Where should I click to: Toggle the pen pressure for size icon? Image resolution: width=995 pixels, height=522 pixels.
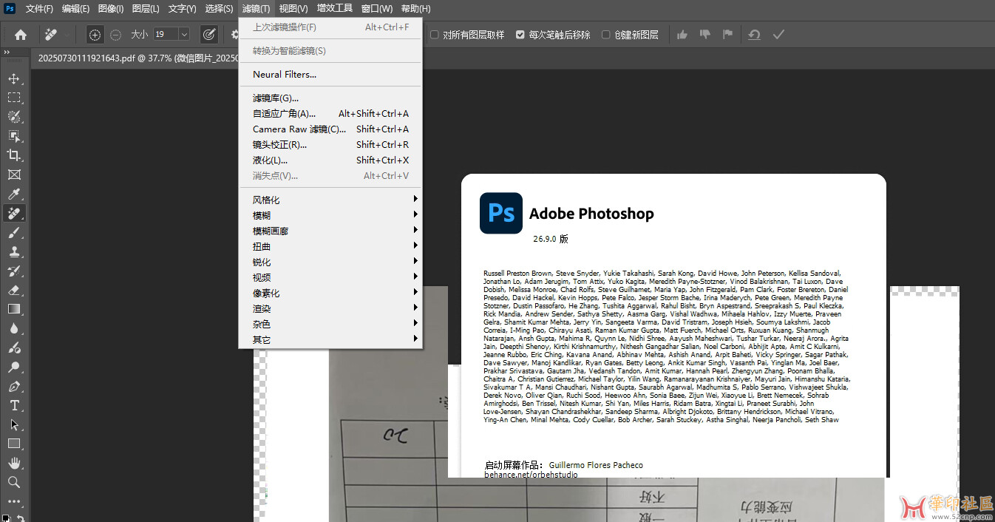click(209, 34)
